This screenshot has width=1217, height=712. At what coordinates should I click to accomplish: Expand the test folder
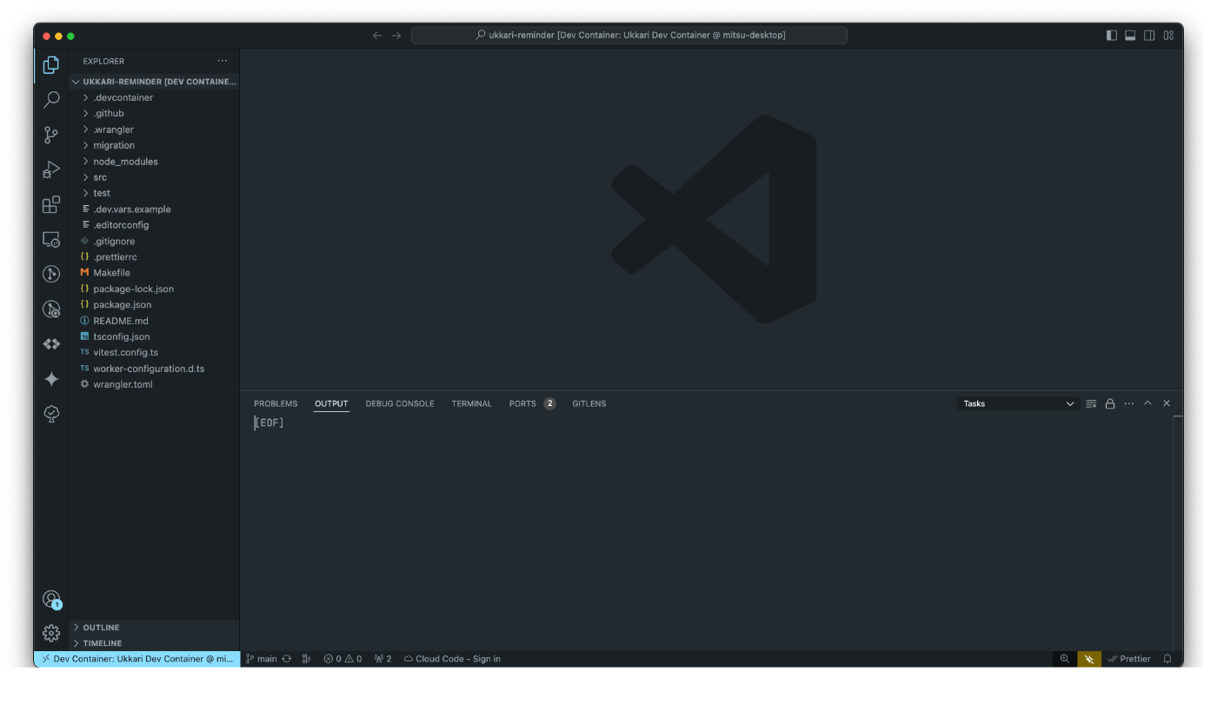click(154, 193)
